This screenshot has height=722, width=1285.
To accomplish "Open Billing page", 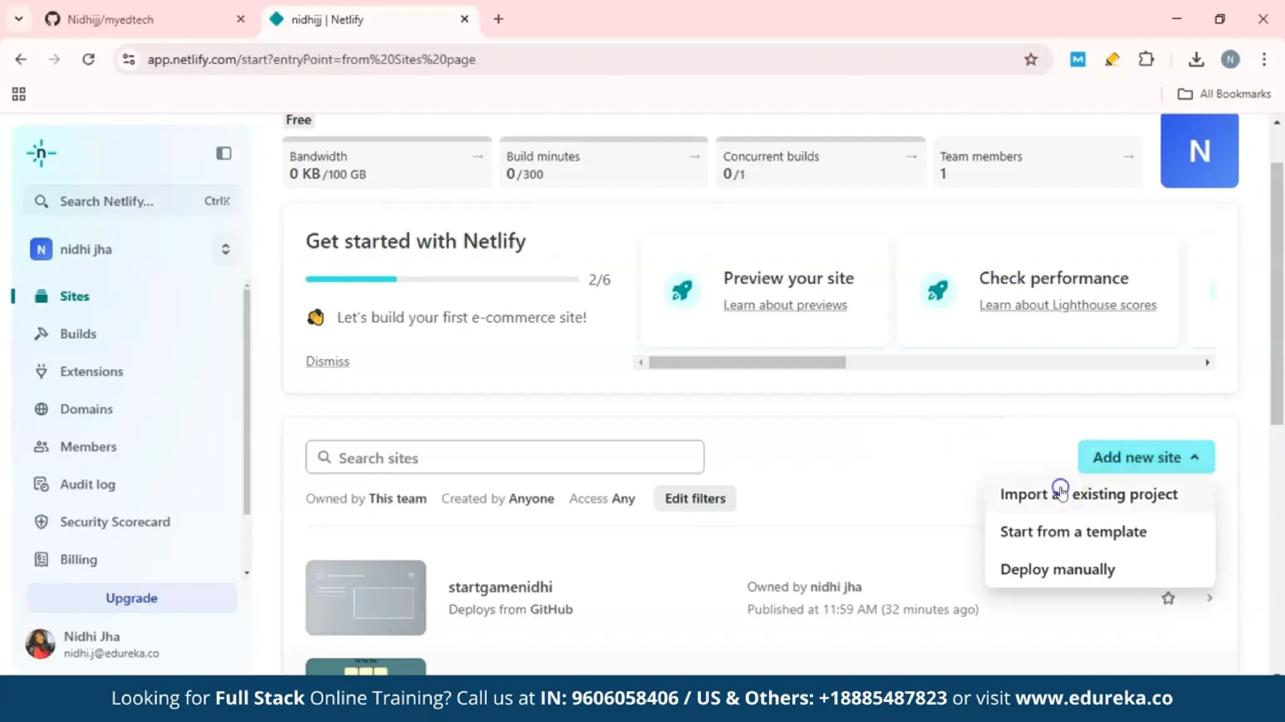I will tap(78, 559).
